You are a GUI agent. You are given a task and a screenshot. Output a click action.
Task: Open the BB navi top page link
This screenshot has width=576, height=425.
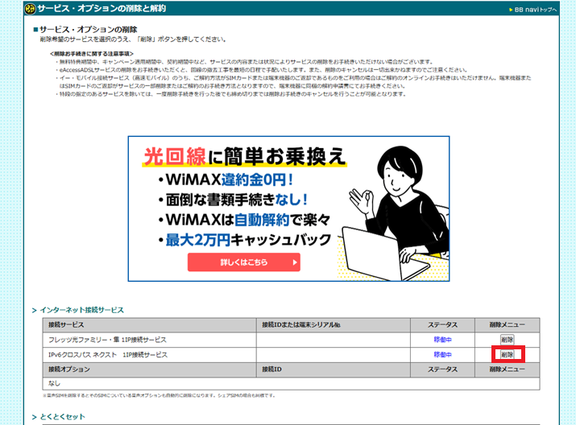point(536,10)
